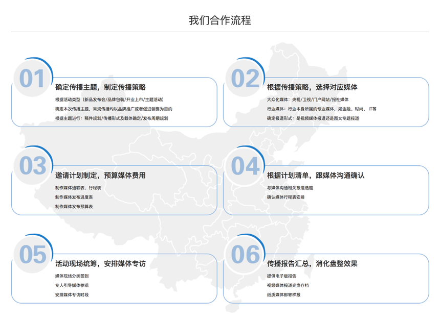This screenshot has height=323, width=440.
Task: Click the line 制作媒体发布预算表
Action: point(74,207)
